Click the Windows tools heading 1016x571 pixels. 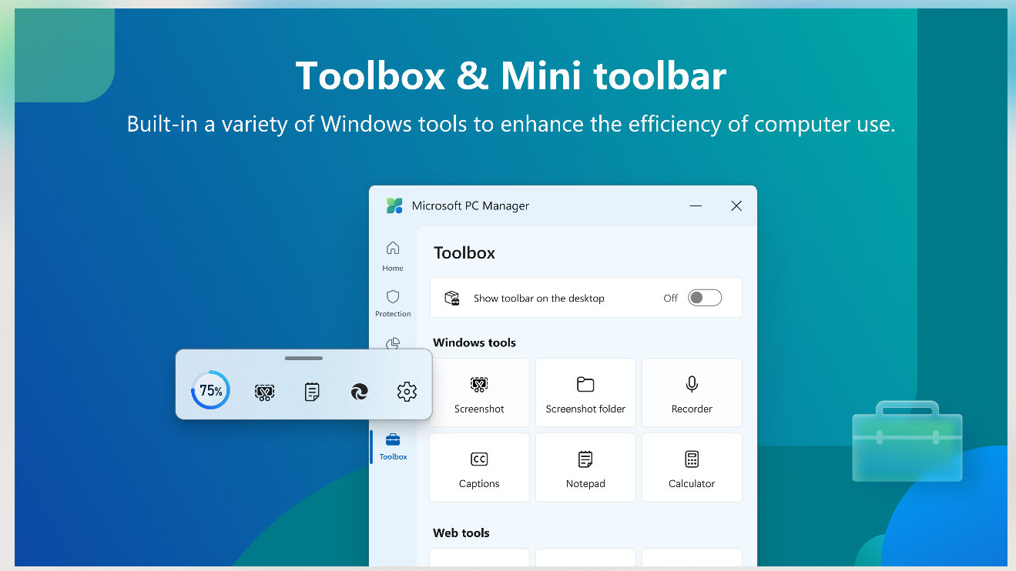[x=474, y=342]
